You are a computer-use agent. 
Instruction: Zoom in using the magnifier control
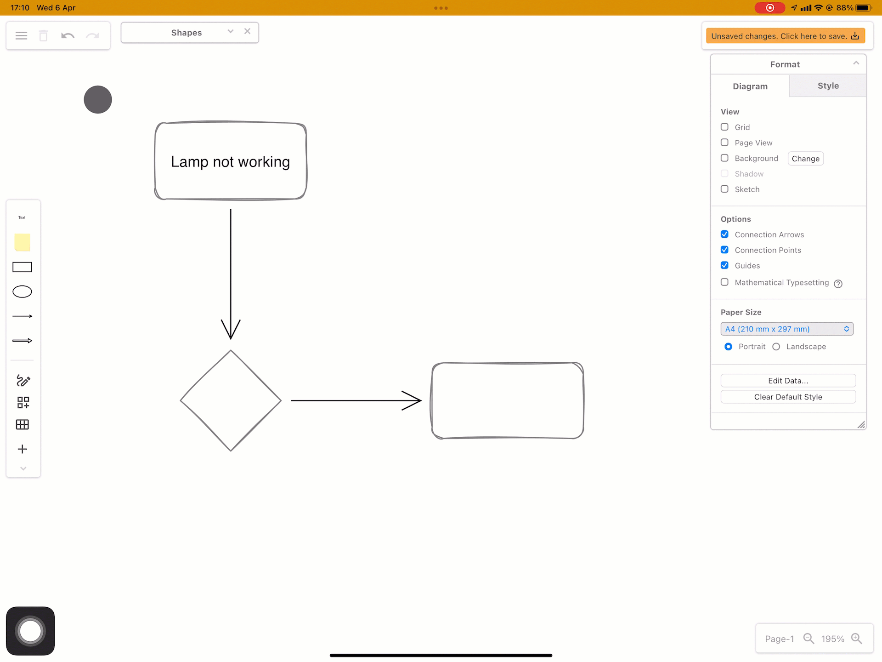point(857,638)
